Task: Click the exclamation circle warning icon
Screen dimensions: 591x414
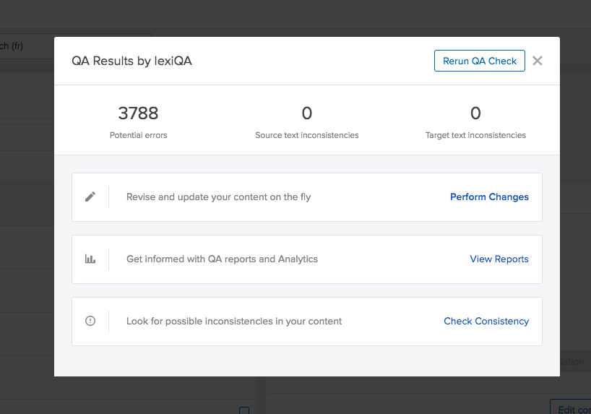Action: 90,321
